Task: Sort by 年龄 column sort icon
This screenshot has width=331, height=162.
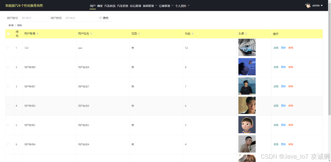Action: click(x=193, y=34)
